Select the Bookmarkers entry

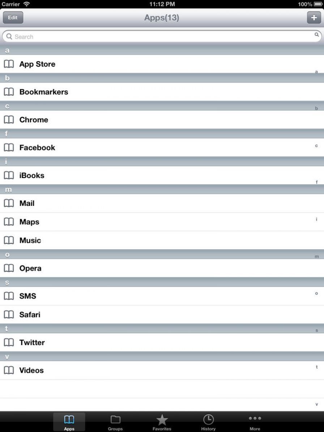pos(44,92)
